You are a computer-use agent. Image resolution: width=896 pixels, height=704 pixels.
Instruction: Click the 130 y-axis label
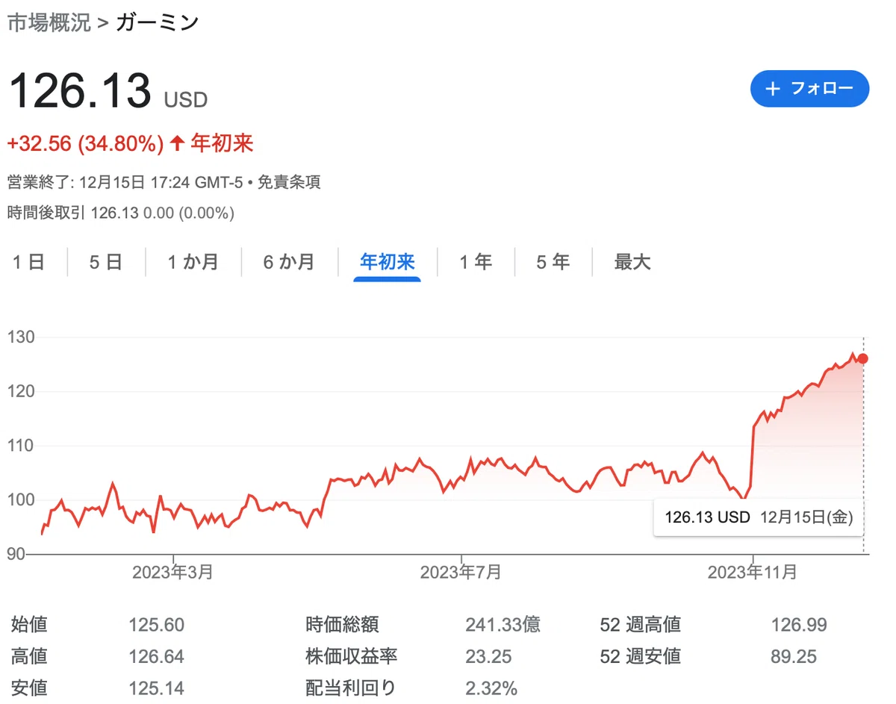click(22, 337)
